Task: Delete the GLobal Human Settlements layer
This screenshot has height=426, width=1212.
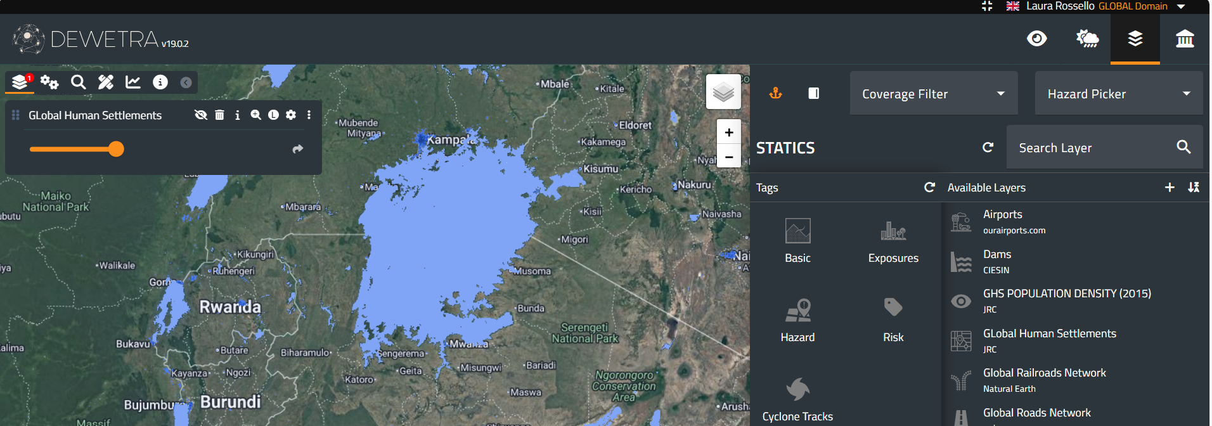Action: tap(219, 115)
